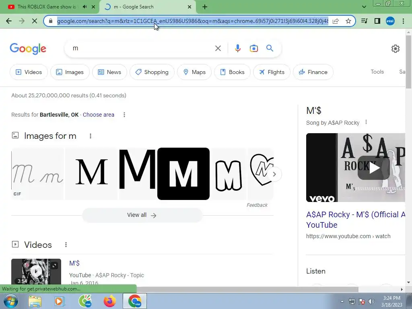Go to the Google homepage logo
Image resolution: width=412 pixels, height=309 pixels.
click(x=28, y=49)
